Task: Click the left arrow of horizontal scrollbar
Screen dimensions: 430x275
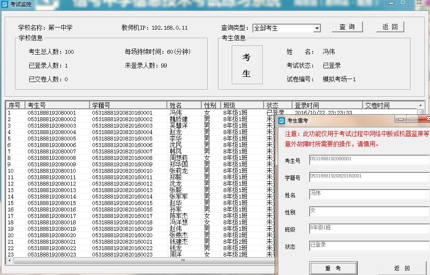Action: 9,260
